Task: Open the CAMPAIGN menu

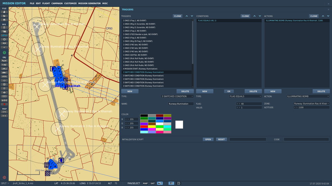Action: point(57,3)
